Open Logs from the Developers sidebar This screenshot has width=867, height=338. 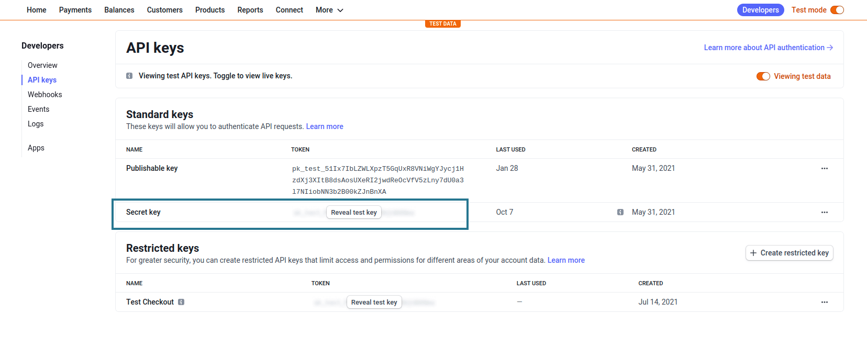click(36, 124)
